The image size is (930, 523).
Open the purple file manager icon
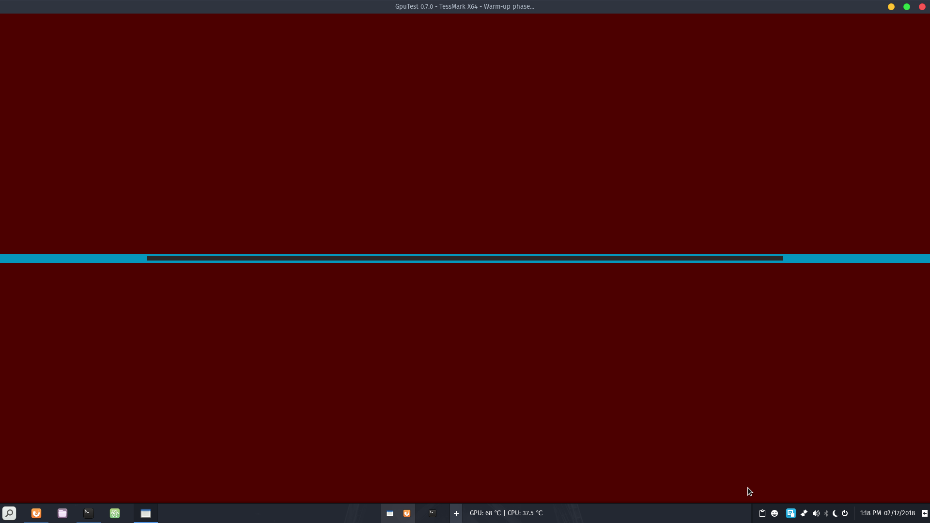(62, 513)
